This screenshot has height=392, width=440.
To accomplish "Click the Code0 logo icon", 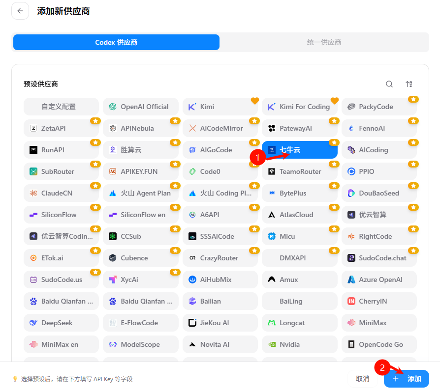I will pos(192,171).
